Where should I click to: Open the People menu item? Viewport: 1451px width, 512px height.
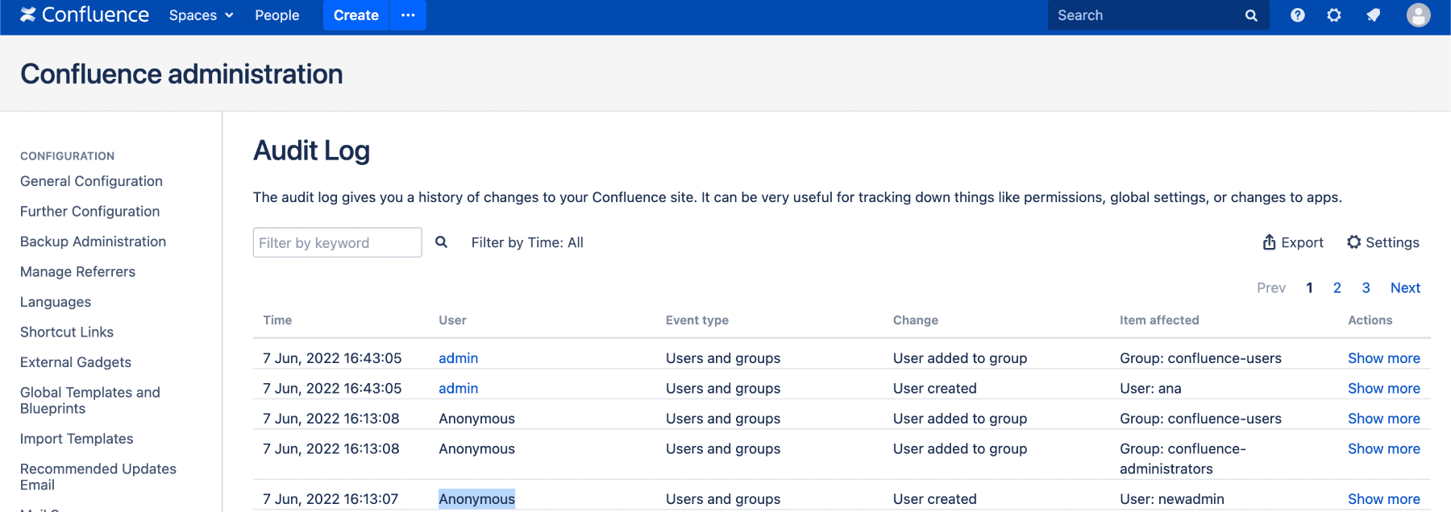(x=276, y=15)
